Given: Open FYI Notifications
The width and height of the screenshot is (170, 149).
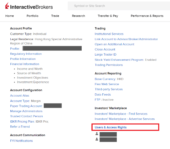Looking at the screenshot, I should (x=21, y=141).
